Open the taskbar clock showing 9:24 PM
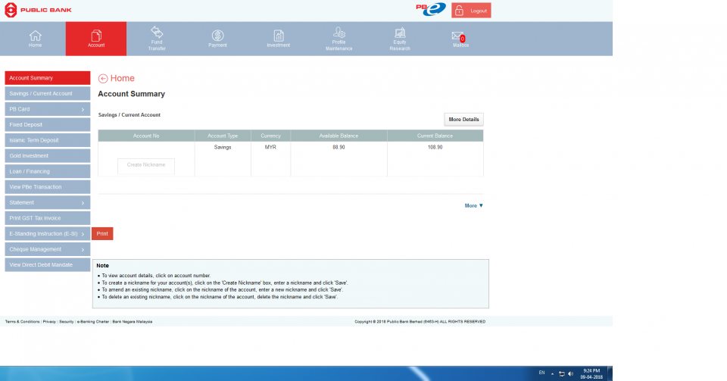Image resolution: width=727 pixels, height=381 pixels. (591, 373)
